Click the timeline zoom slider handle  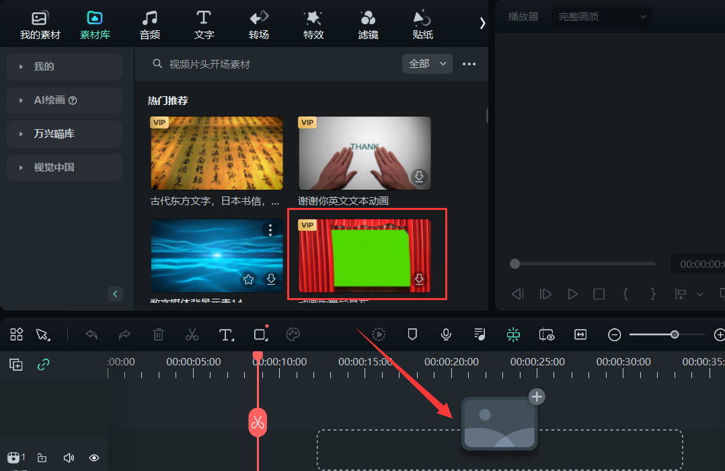[675, 334]
